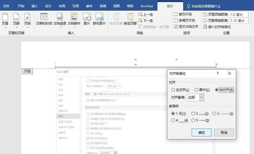Enable the 奇偶页不同 checkbox

[x=176, y=21]
